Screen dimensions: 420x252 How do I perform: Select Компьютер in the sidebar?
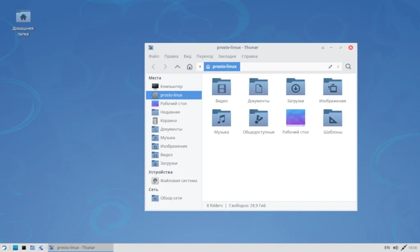coord(174,86)
